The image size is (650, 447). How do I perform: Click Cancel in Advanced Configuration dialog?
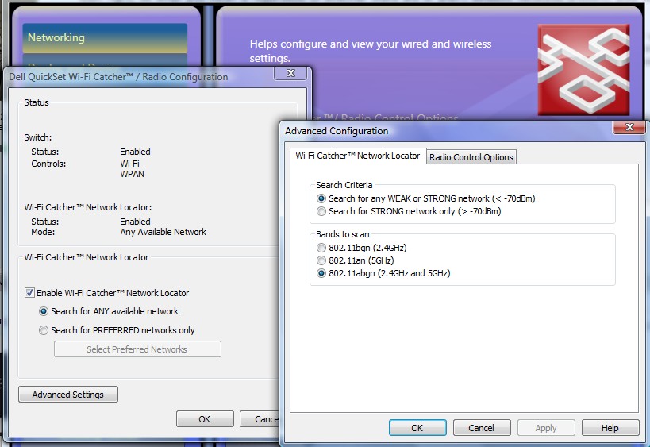(x=482, y=428)
